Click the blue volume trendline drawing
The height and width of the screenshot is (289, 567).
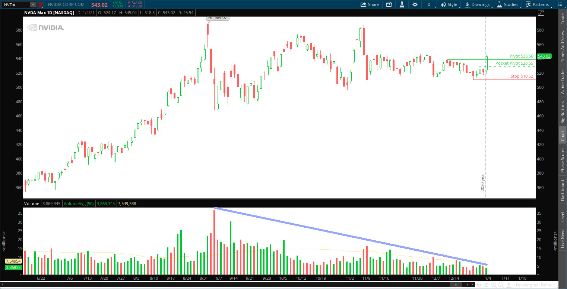350,236
